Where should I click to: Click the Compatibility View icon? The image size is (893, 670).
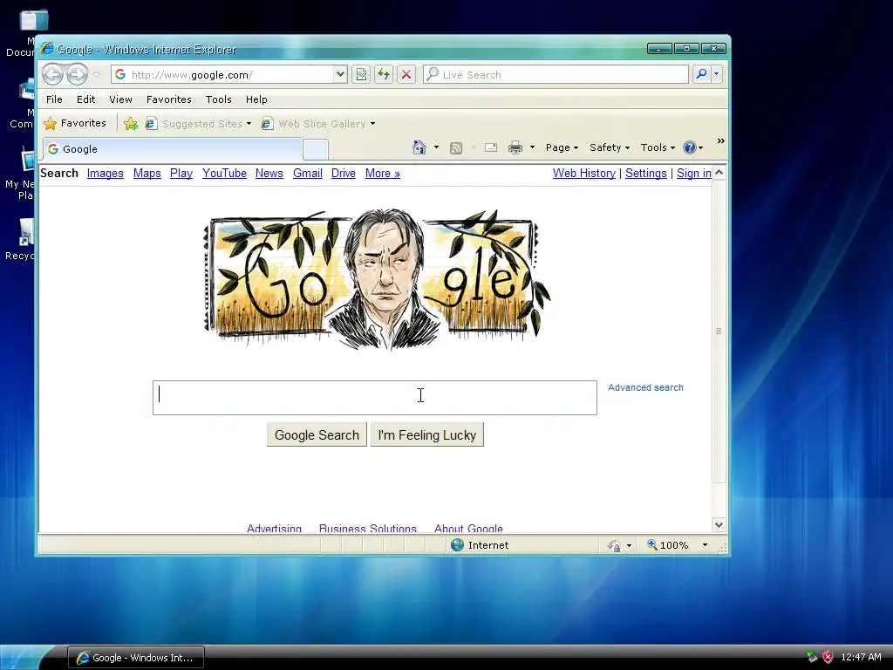point(361,74)
